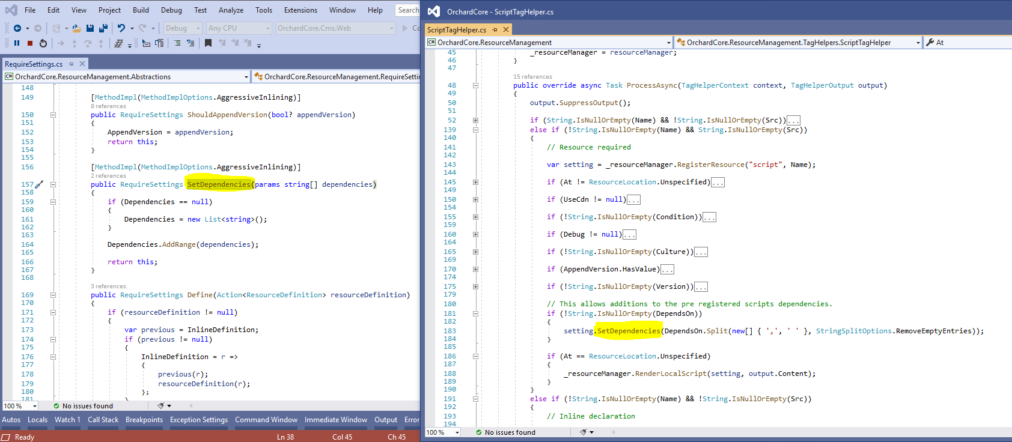Screen dimensions: 1012x442
Task: Open the Undo history dropdown arrow
Action: 132,28
